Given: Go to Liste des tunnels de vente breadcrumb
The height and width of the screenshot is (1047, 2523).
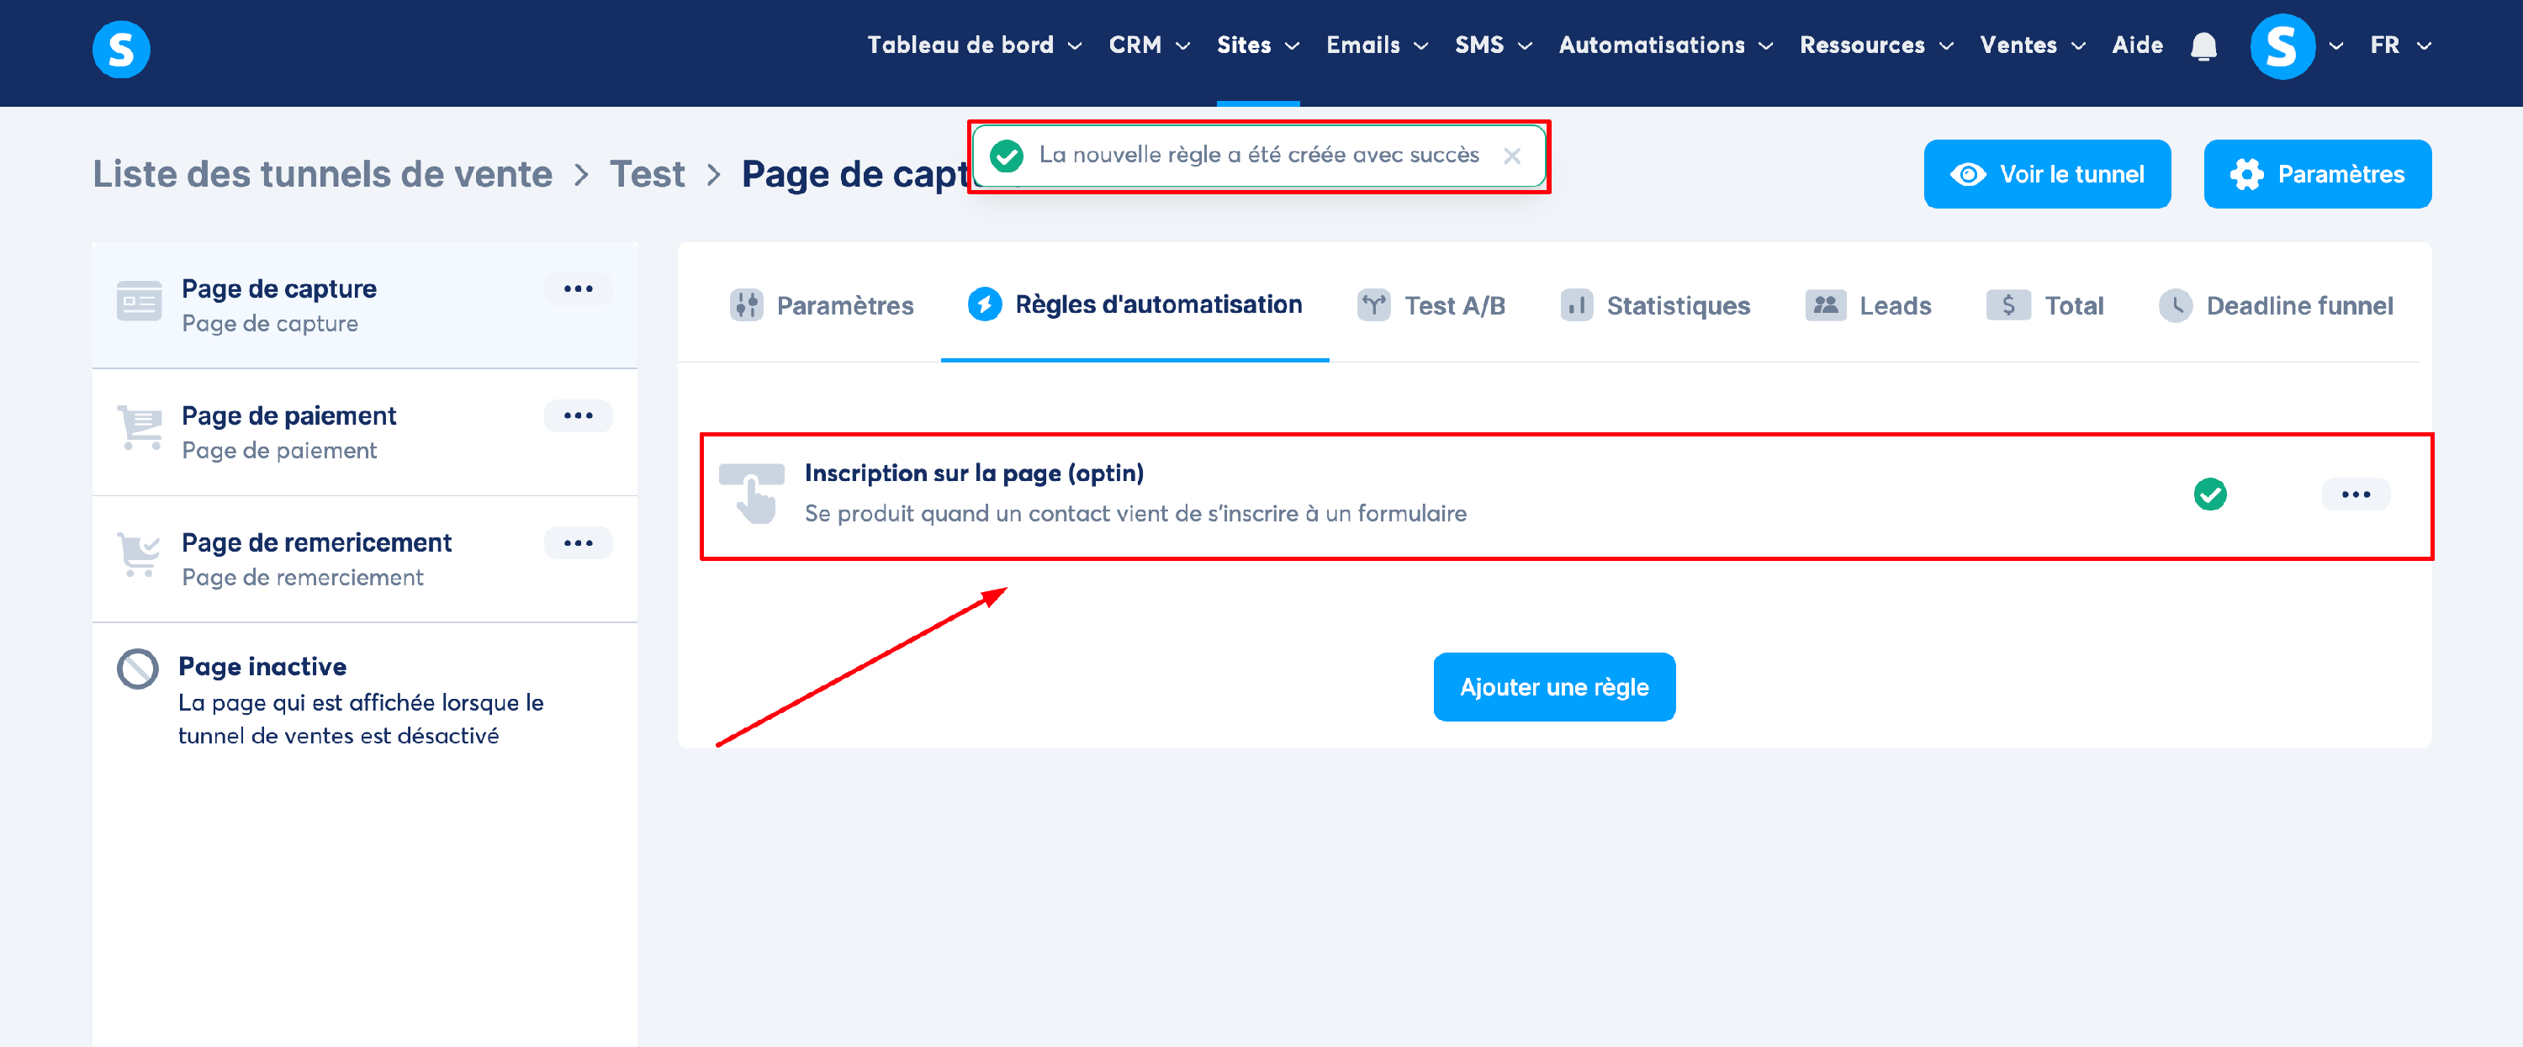Looking at the screenshot, I should [x=322, y=174].
